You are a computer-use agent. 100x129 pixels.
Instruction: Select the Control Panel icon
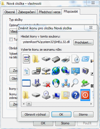coord(75,71)
